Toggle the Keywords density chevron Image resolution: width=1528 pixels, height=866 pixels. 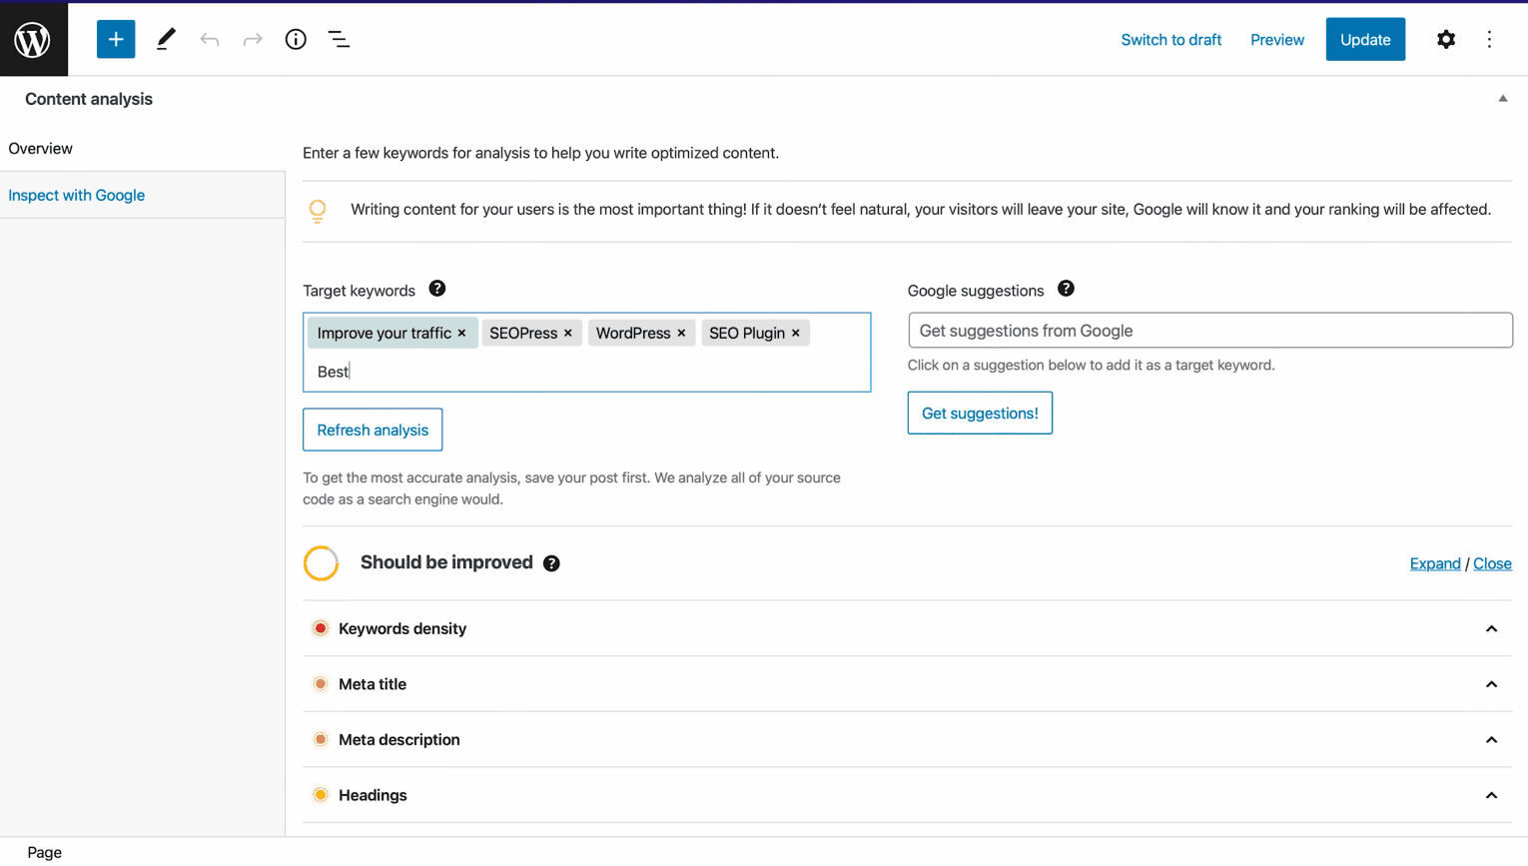click(x=1491, y=629)
